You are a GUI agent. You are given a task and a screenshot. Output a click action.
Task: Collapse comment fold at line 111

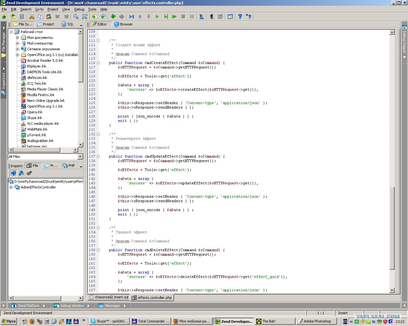98,40
